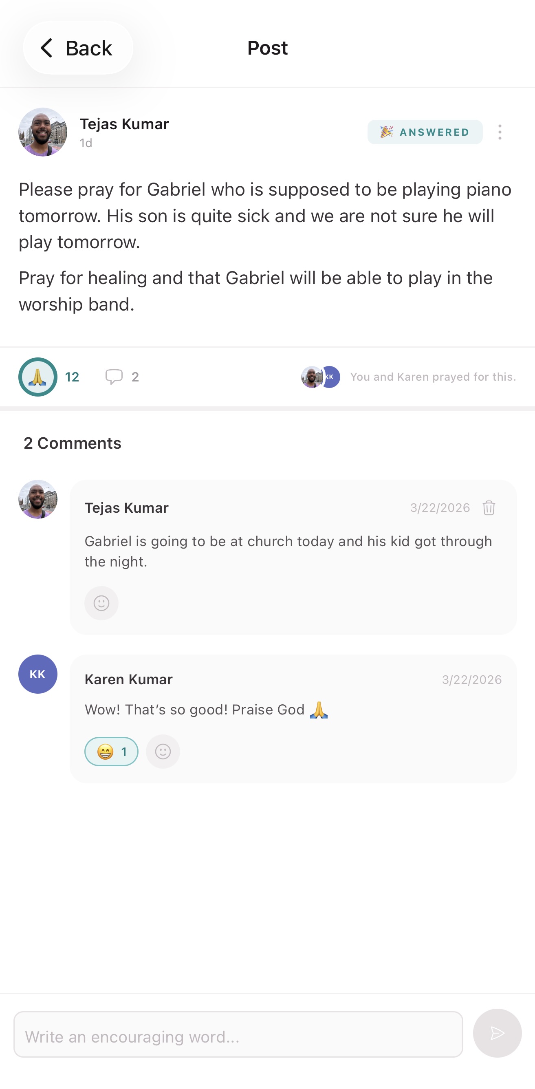The width and height of the screenshot is (535, 1089).
Task: Toggle the grinning emoji reaction on Karen's comment
Action: 111,752
